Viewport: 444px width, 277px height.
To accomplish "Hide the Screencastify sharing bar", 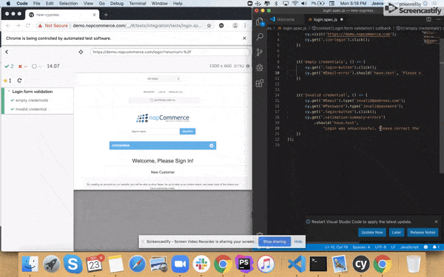I will tap(298, 242).
